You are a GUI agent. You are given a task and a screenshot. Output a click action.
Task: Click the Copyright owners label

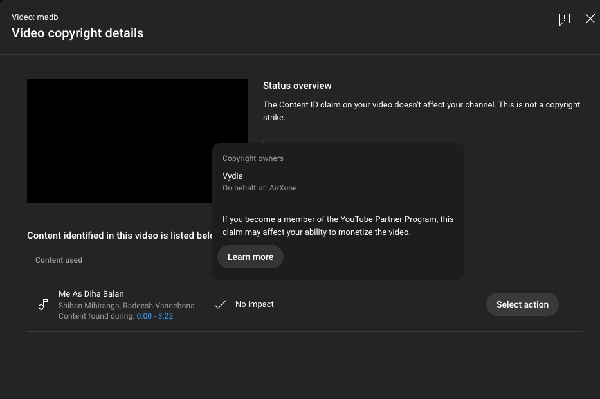point(253,158)
